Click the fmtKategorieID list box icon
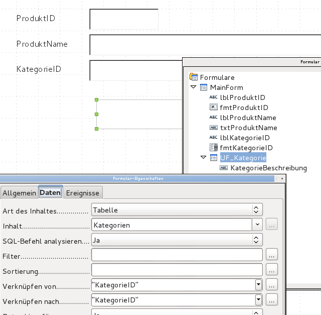This screenshot has height=315, width=321. 214,147
